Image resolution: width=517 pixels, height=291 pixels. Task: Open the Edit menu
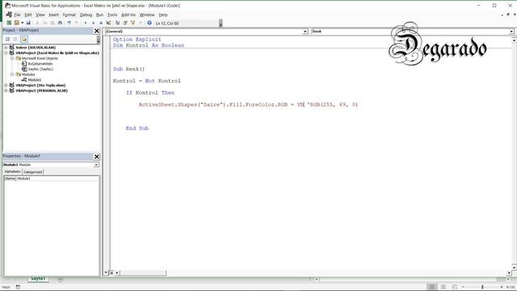coord(28,15)
